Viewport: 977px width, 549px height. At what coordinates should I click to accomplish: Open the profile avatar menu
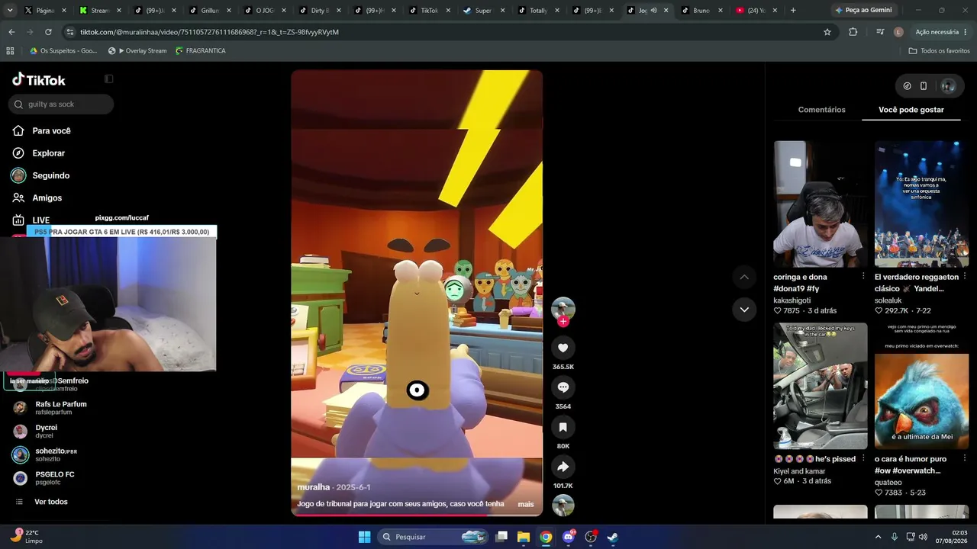[x=948, y=86]
